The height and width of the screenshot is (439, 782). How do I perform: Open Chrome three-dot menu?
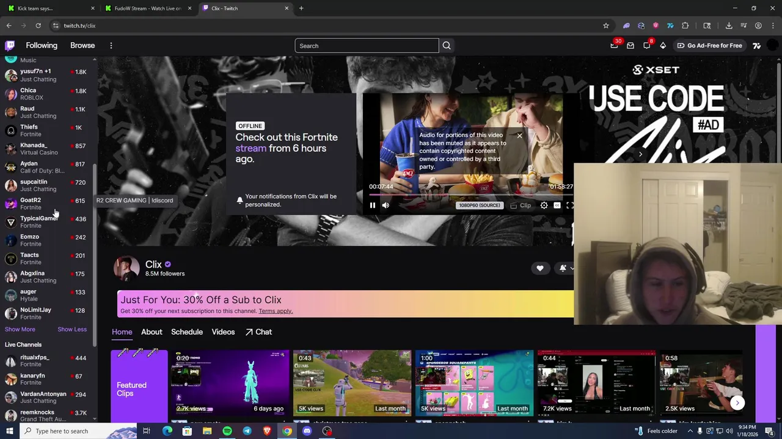(773, 26)
